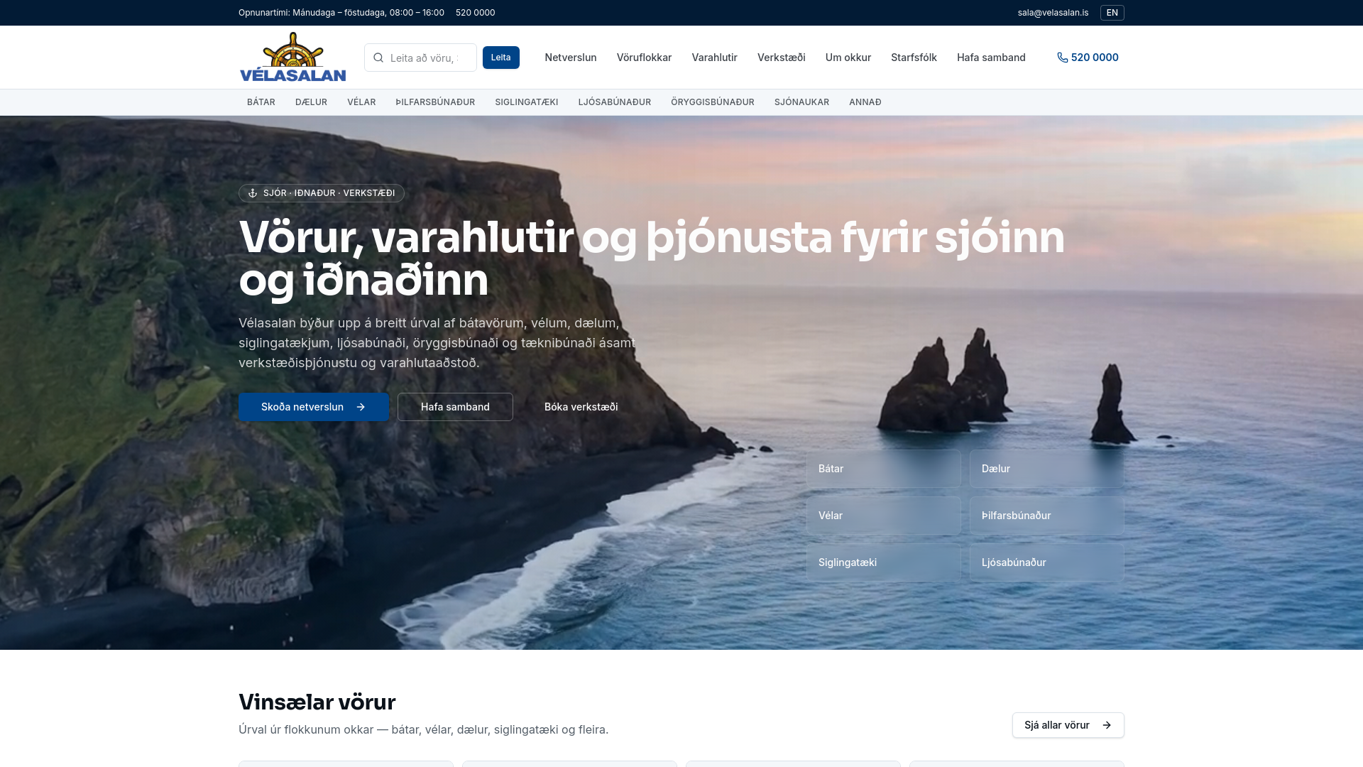Open the Um okkur page
This screenshot has width=1363, height=767.
[x=848, y=58]
